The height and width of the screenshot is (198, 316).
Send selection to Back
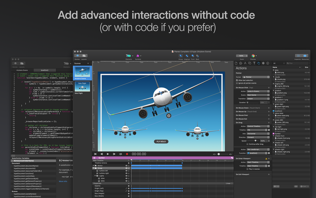coord(197,56)
